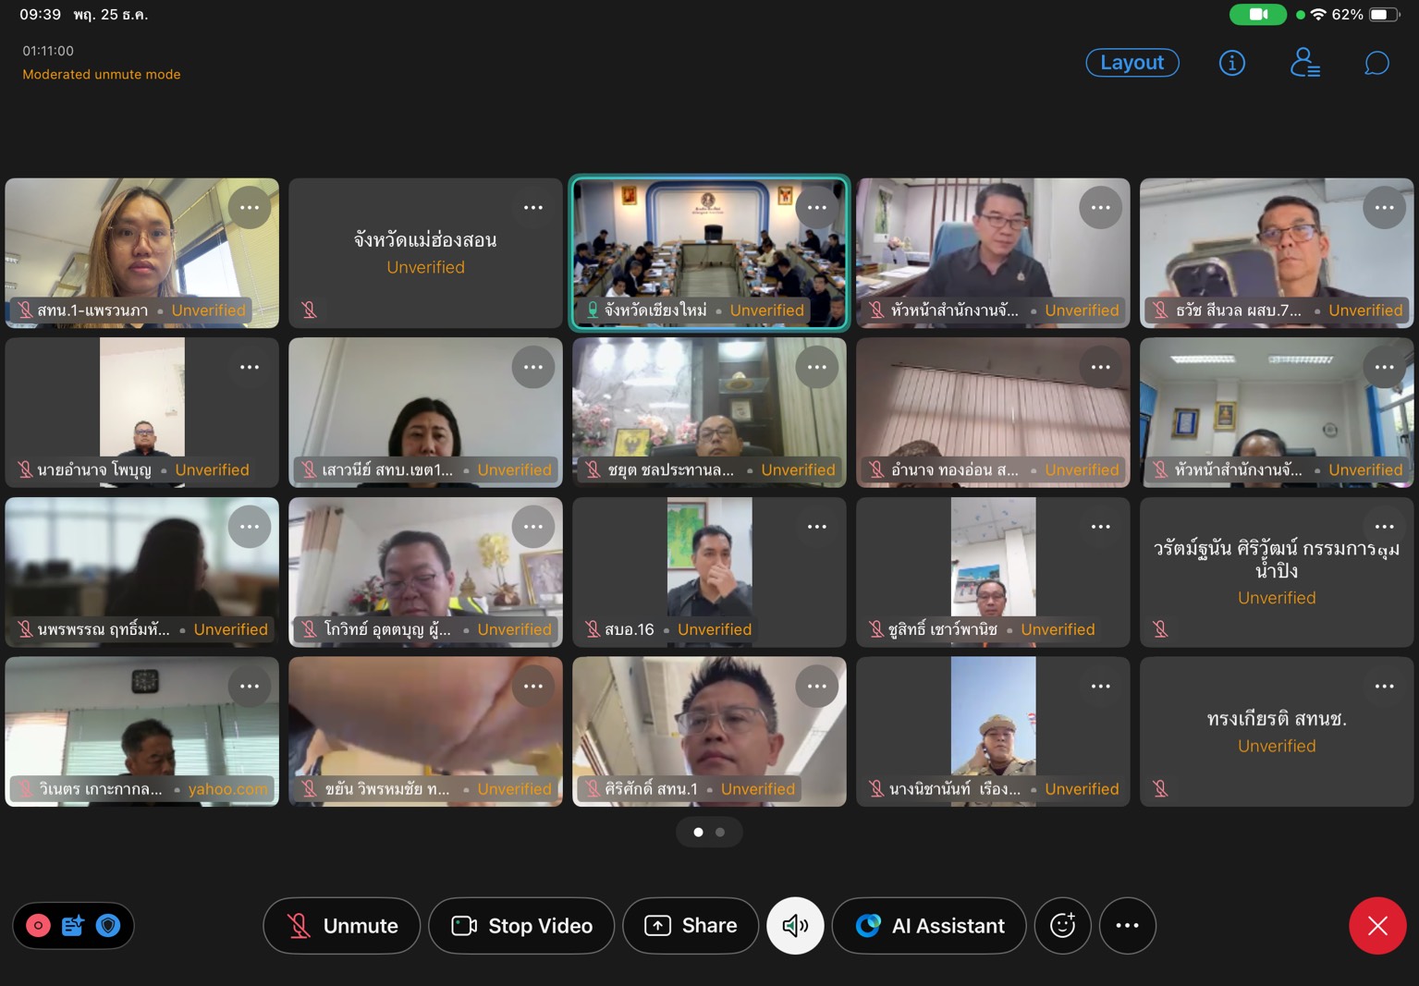Viewport: 1419px width, 986px height.
Task: Unmute your microphone
Action: (341, 925)
